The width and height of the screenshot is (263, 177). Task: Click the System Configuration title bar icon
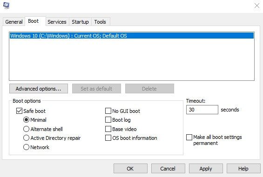(7, 5)
